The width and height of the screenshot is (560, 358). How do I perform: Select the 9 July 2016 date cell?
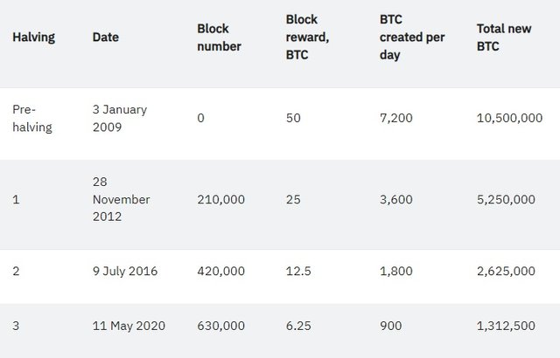[x=125, y=271]
